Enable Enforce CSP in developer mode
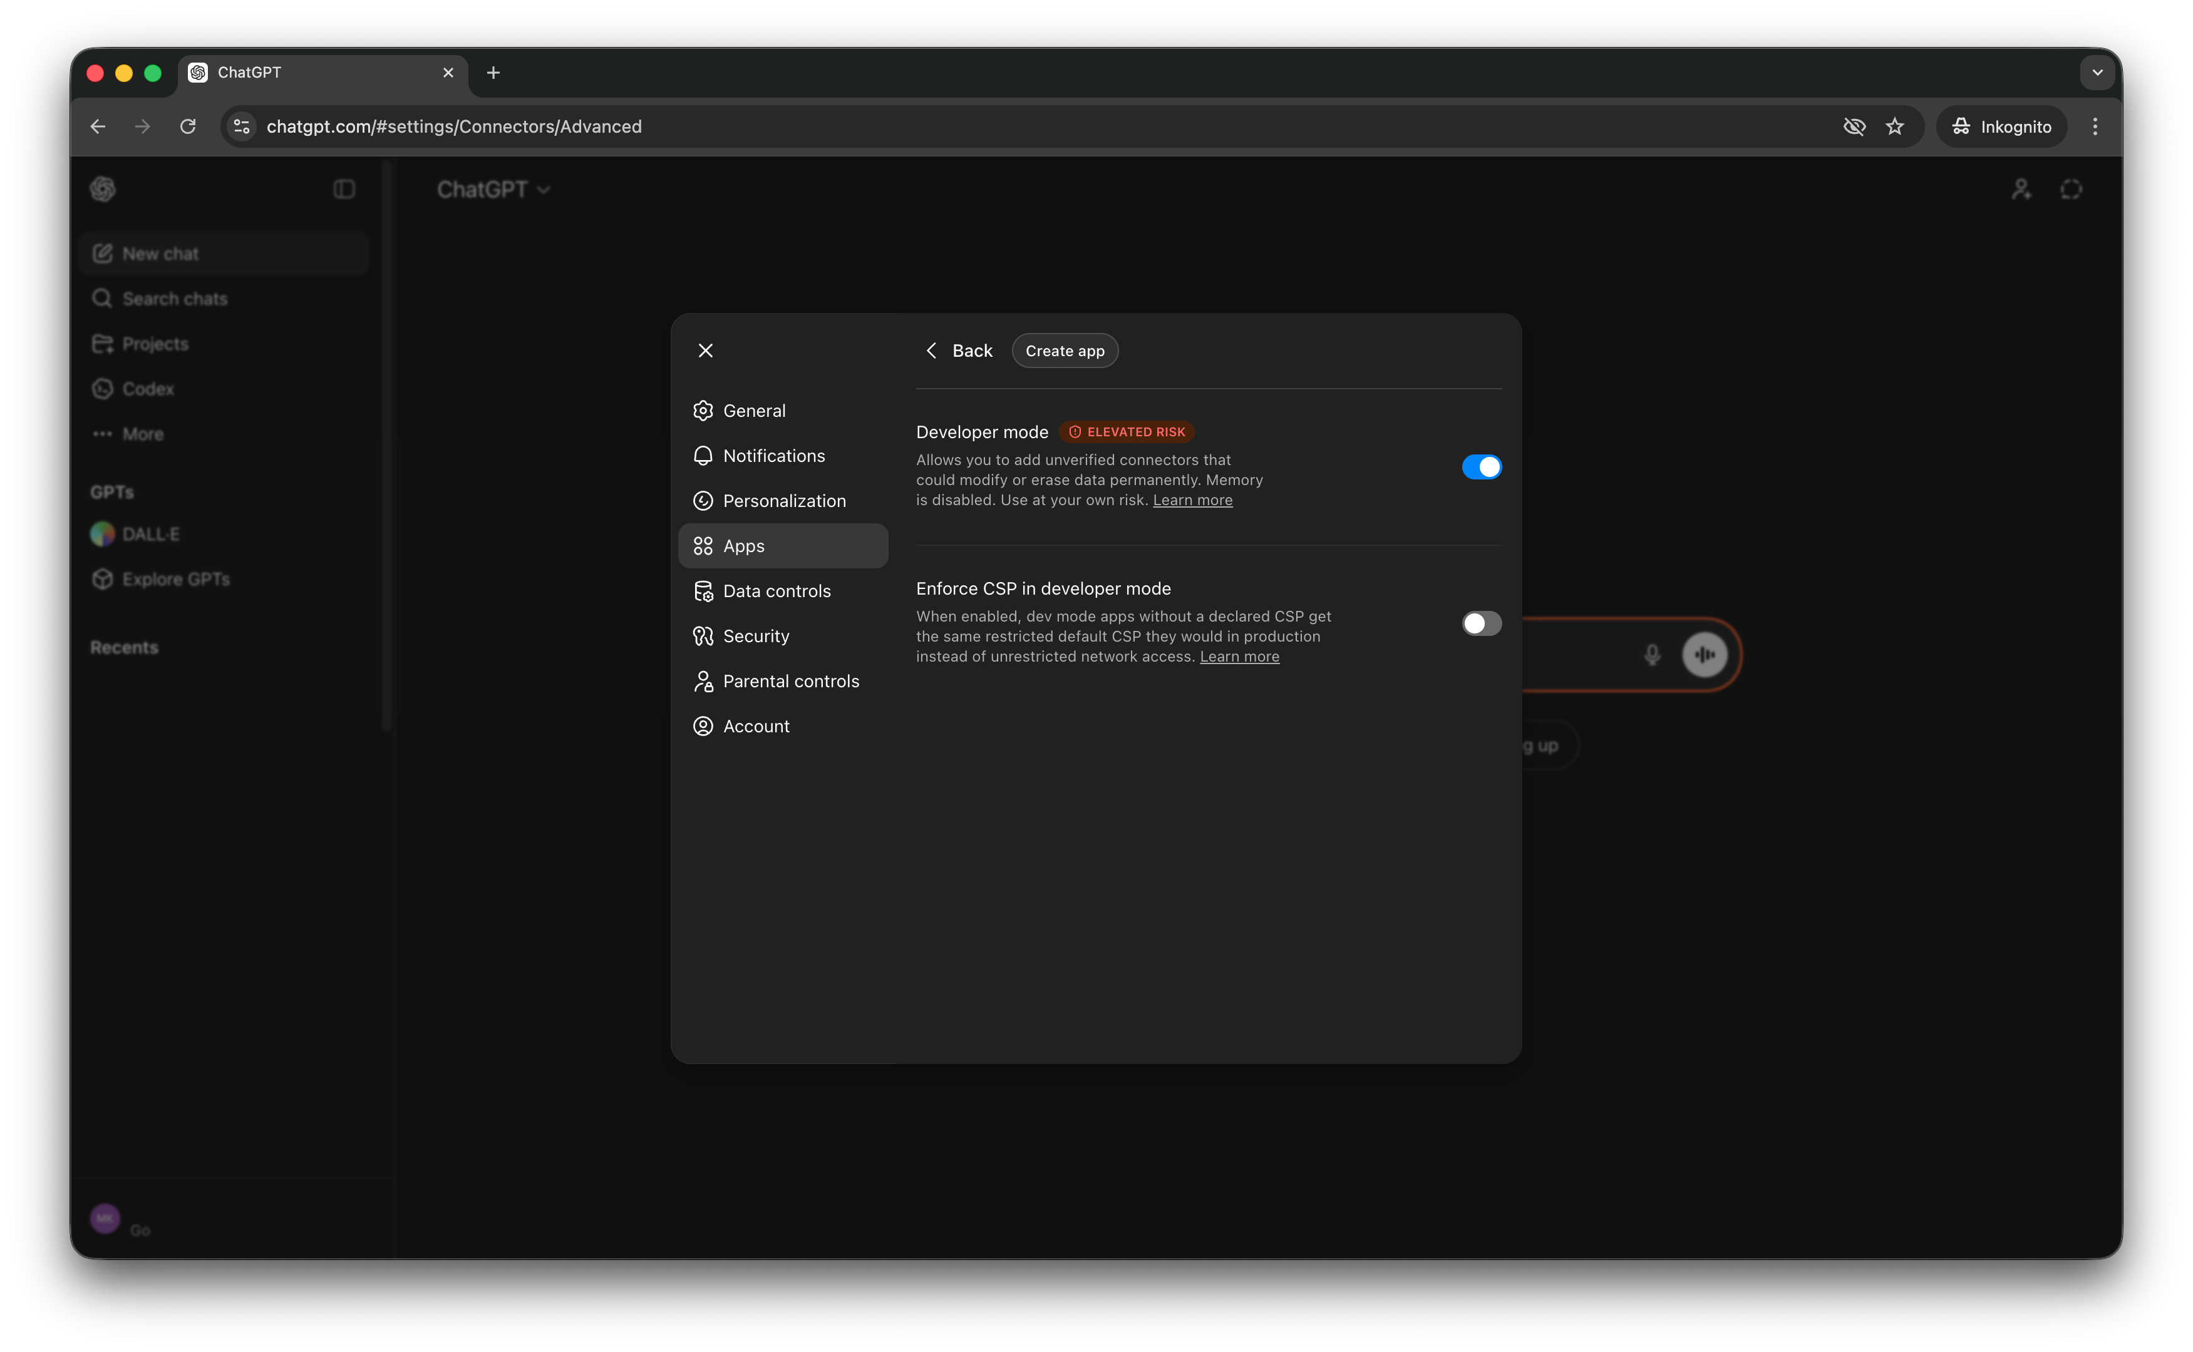The height and width of the screenshot is (1352, 2193). [x=1481, y=623]
